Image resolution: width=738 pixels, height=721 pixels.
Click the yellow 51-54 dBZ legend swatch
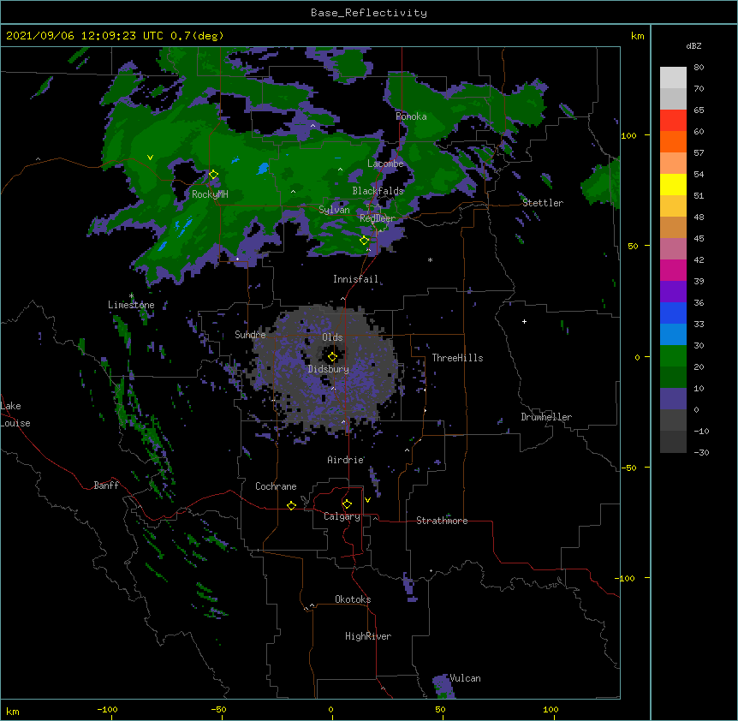[x=673, y=184]
